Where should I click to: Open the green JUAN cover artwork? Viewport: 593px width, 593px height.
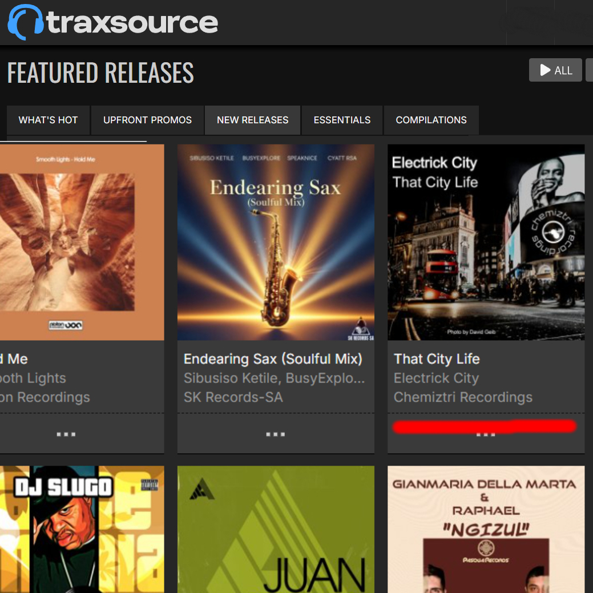click(276, 529)
